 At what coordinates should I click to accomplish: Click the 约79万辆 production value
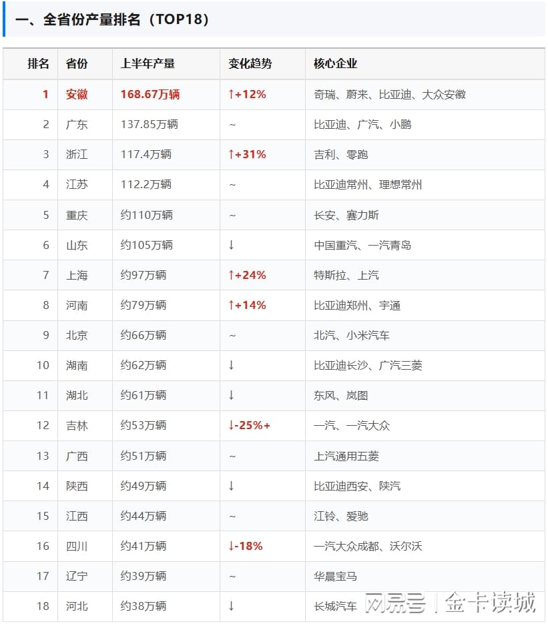tap(144, 305)
